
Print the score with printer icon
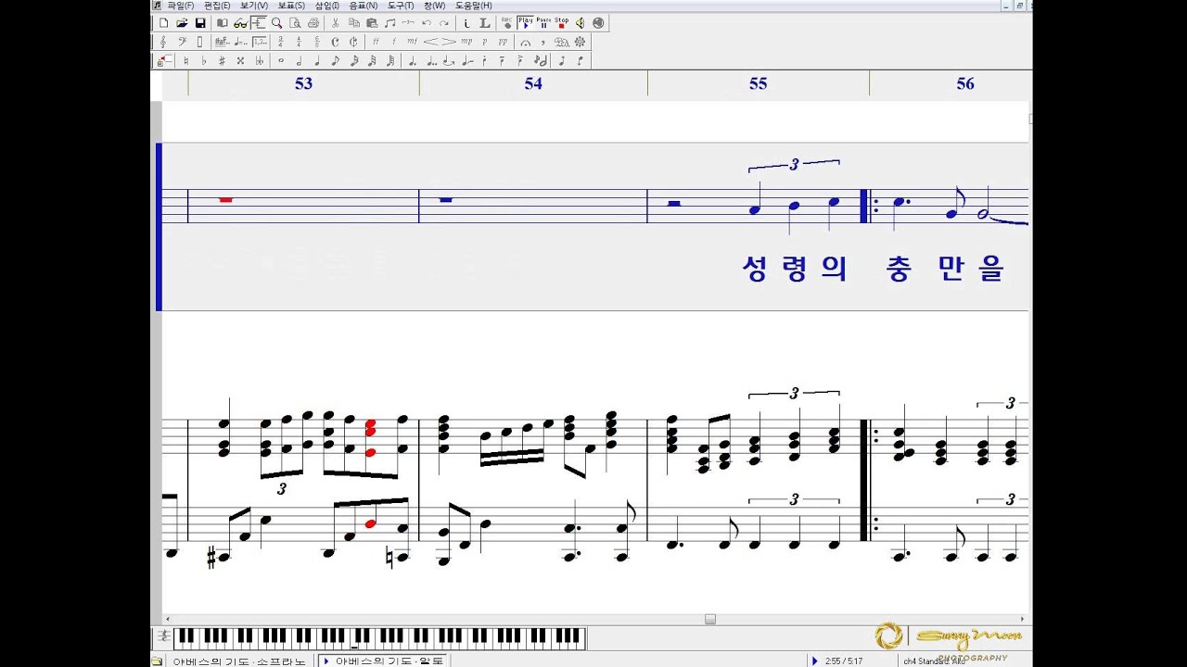(x=313, y=23)
